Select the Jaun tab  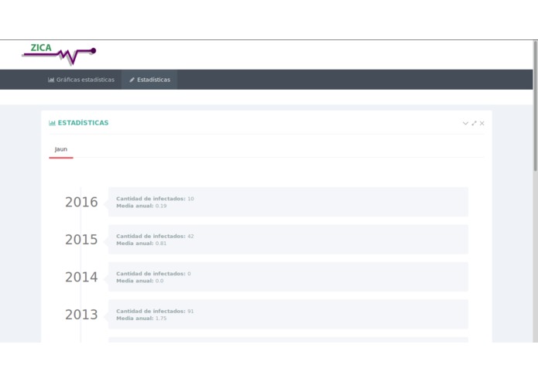click(x=61, y=149)
